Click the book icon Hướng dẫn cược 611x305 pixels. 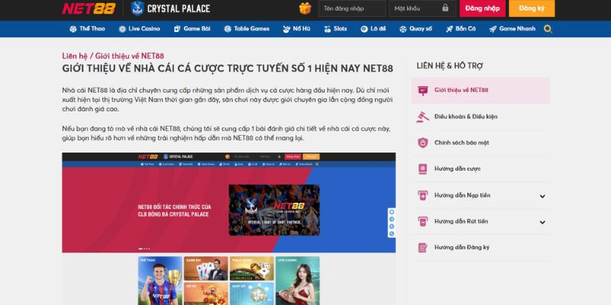click(x=423, y=169)
